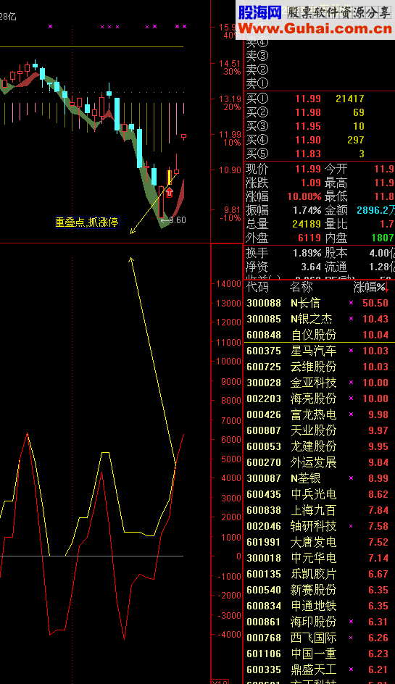The height and width of the screenshot is (684, 395).
Task: Select stock row 600540 新赛股份
Action: (319, 590)
